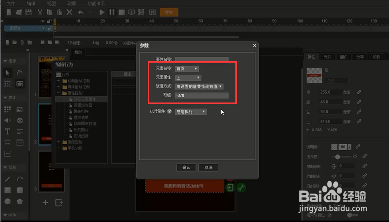
Task: Toggle all-layers visibility eye in timeline header
Action: (x=42, y=21)
